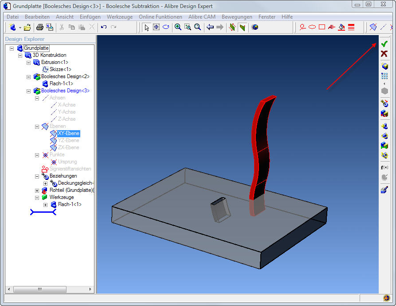Select Skizze<1> in the tree
Screen dimensions: 396x306
(x=60, y=69)
